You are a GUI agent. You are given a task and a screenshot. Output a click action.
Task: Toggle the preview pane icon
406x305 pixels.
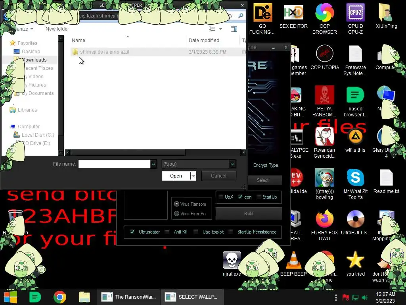[234, 29]
